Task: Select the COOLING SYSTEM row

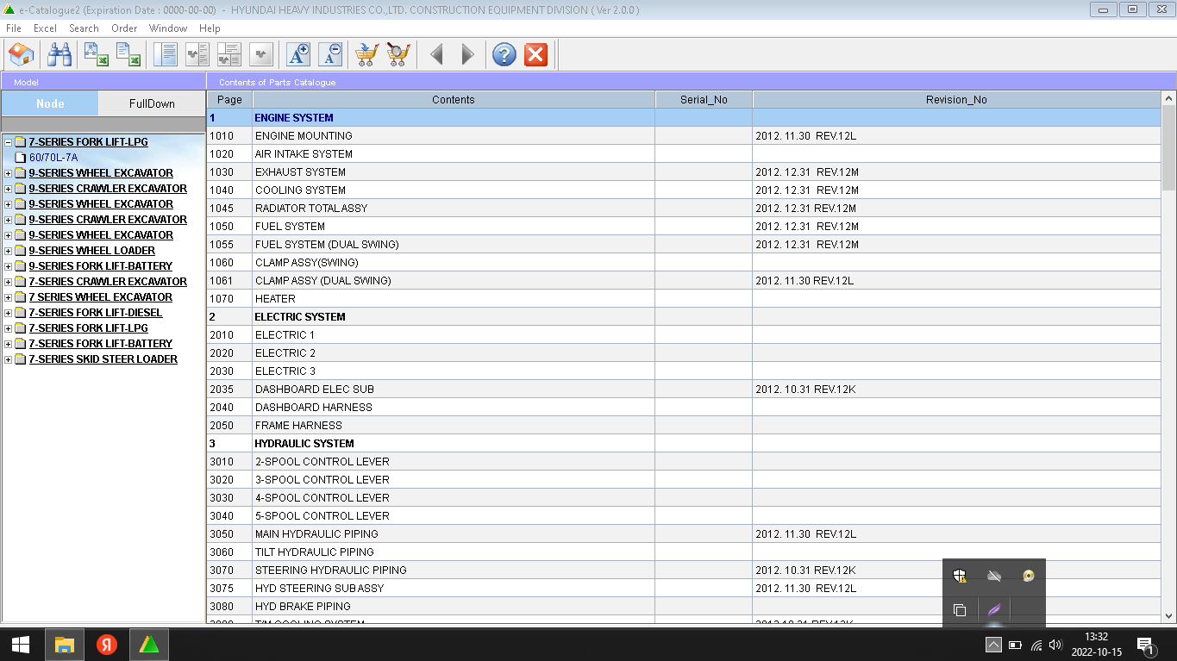Action: [300, 190]
